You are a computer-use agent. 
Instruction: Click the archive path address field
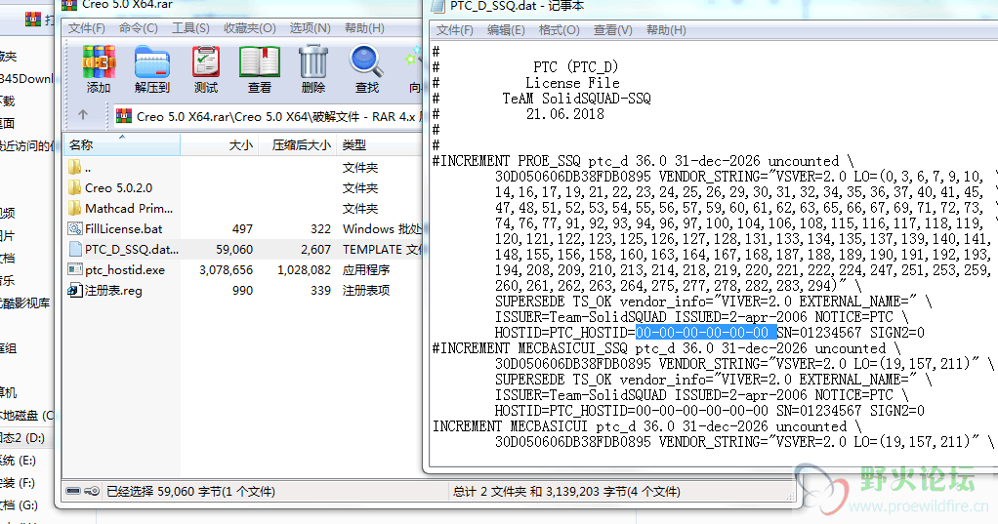point(268,116)
